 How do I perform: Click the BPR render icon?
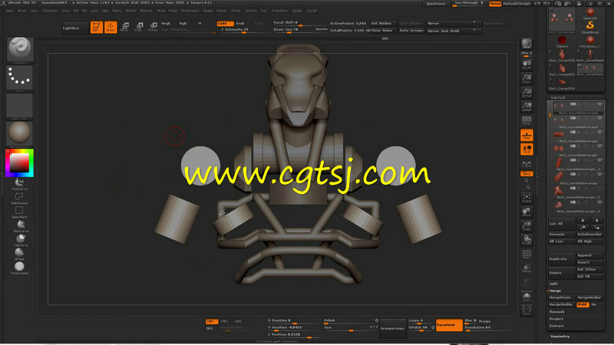click(x=527, y=44)
